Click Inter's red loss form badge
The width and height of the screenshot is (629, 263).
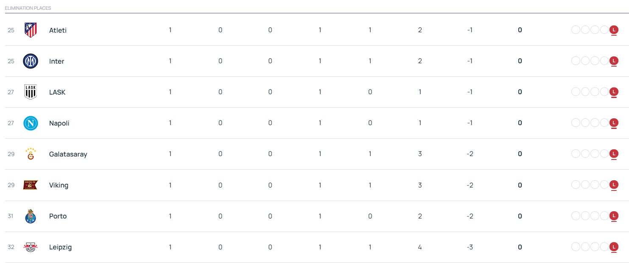coord(614,61)
